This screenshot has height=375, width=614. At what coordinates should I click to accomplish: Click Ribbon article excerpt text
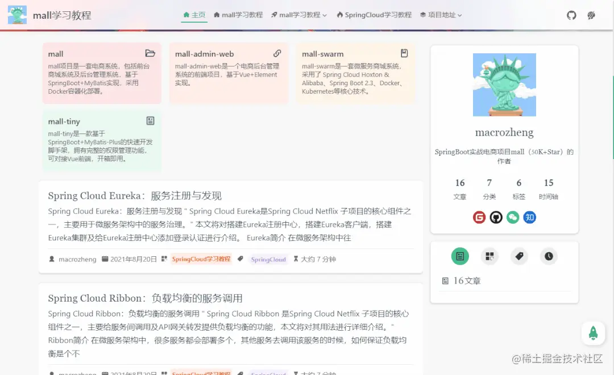coord(229,334)
